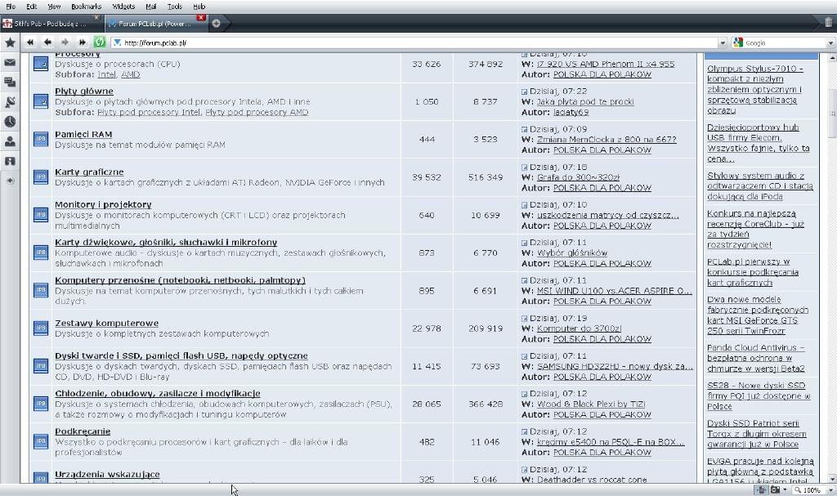Click the Reload page green button
This screenshot has width=837, height=496.
pos(100,42)
